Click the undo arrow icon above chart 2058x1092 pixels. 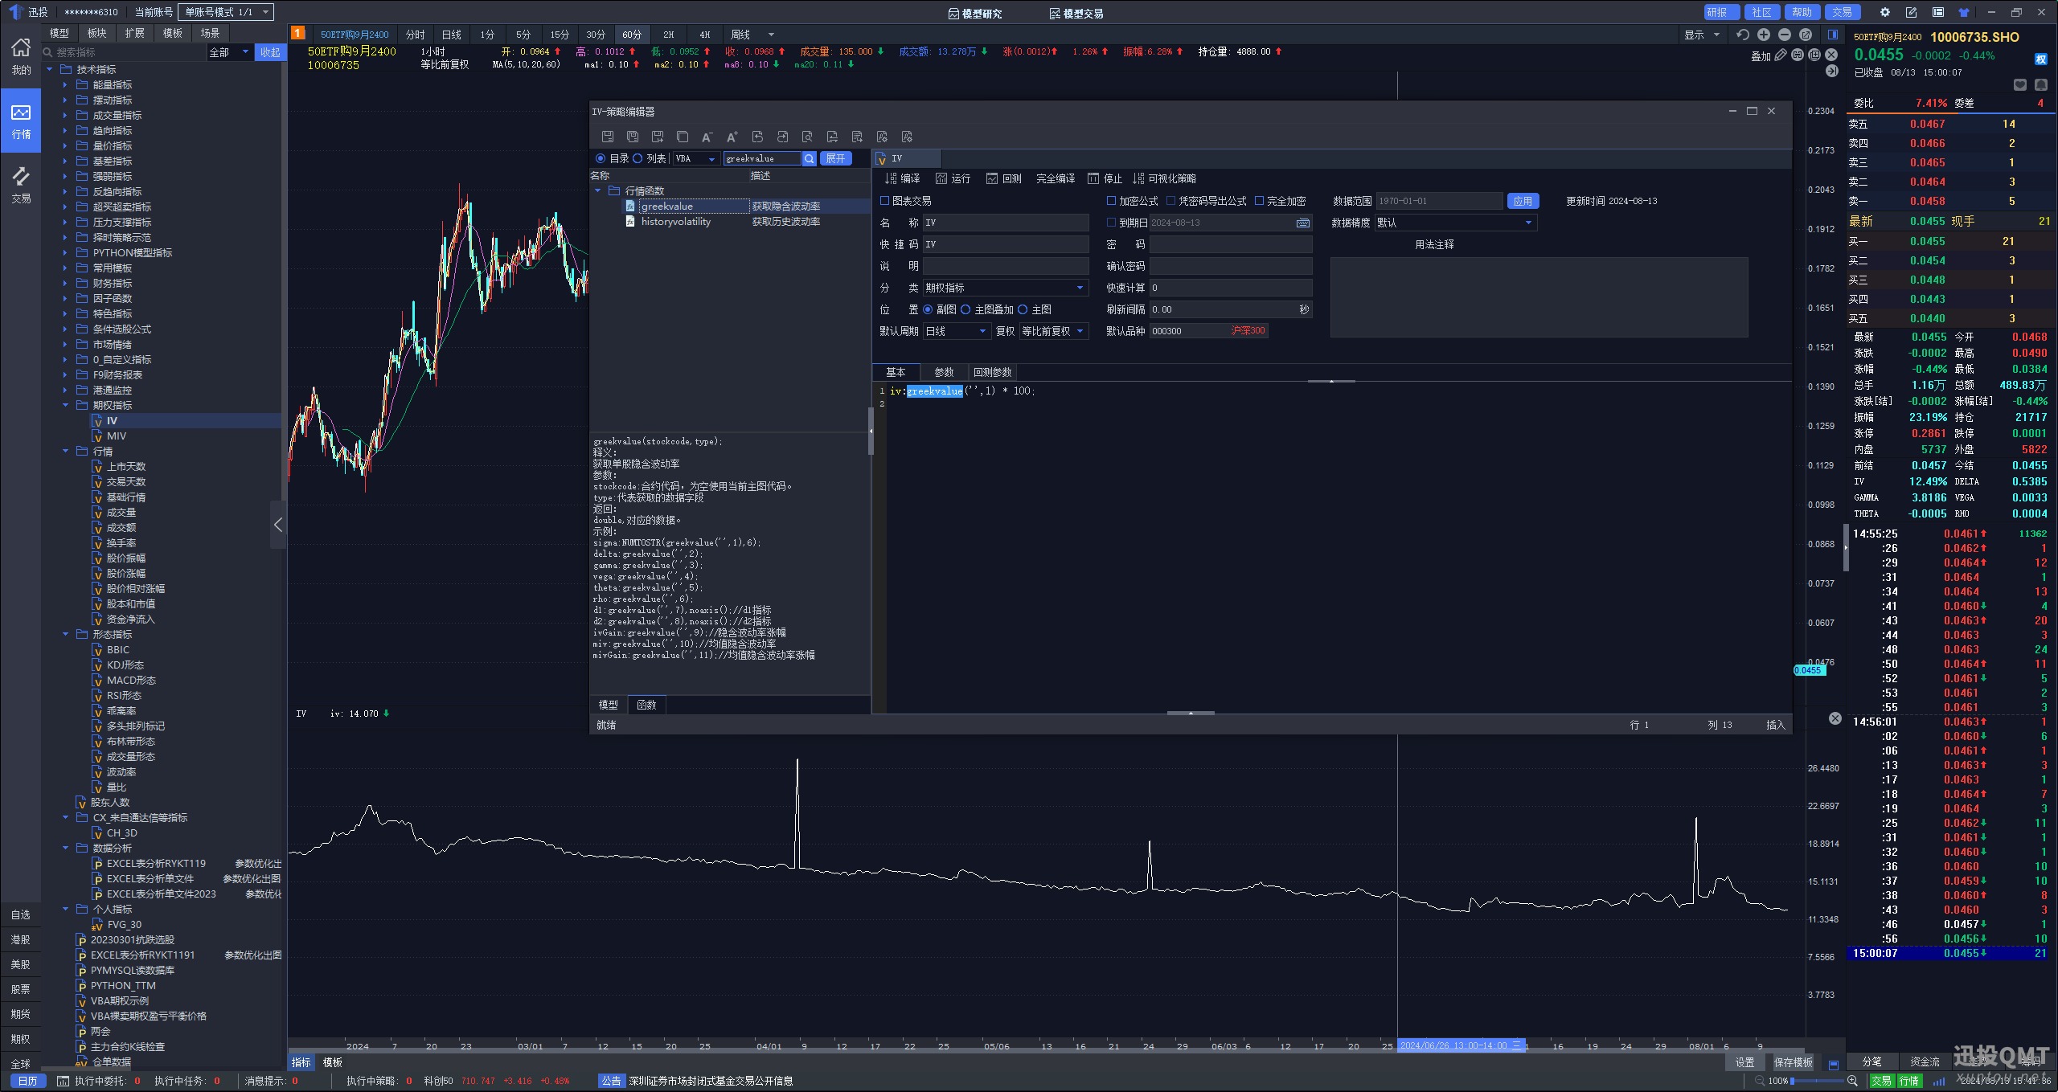pyautogui.click(x=1743, y=35)
